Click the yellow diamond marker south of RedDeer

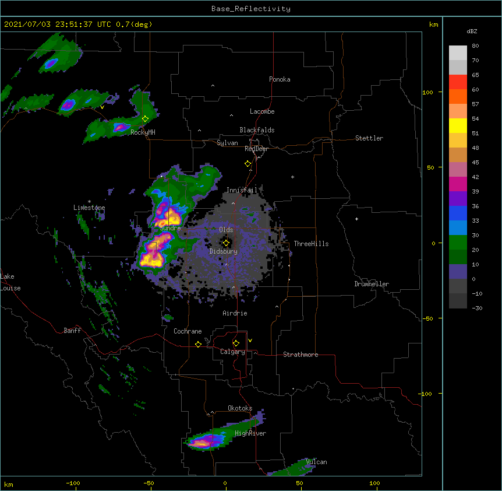coord(248,164)
